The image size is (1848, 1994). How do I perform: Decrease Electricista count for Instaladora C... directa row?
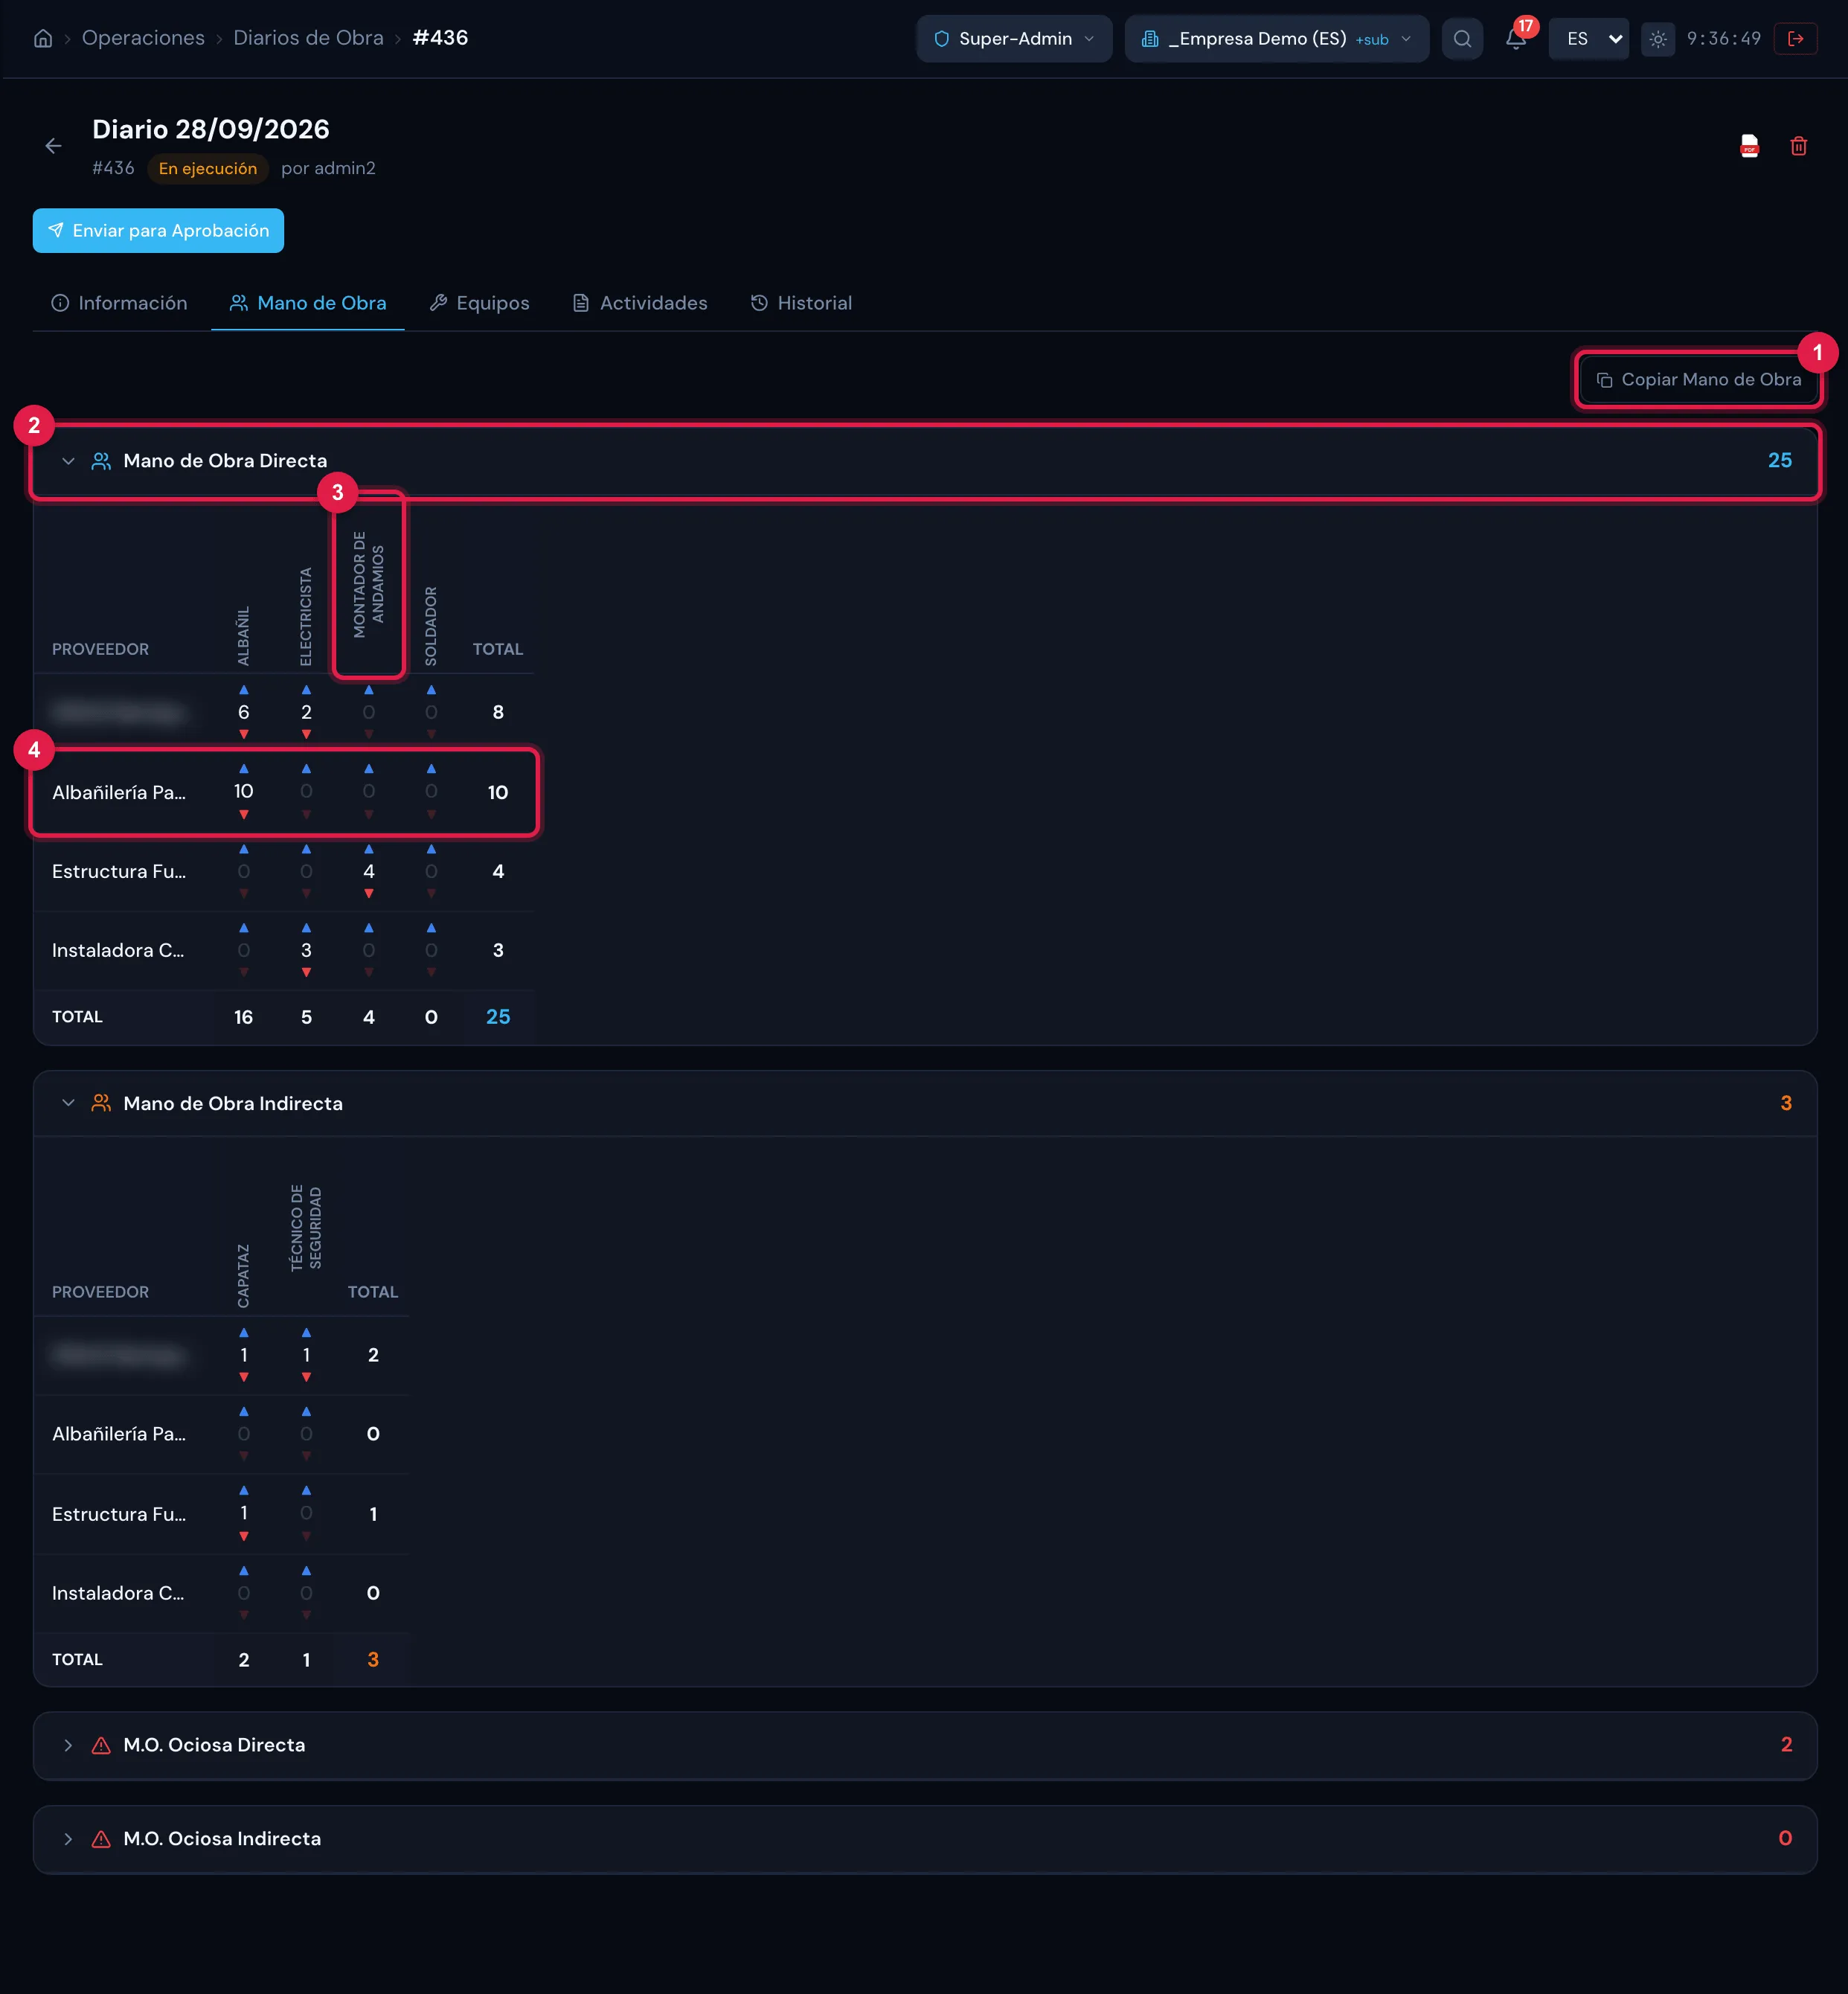point(307,973)
